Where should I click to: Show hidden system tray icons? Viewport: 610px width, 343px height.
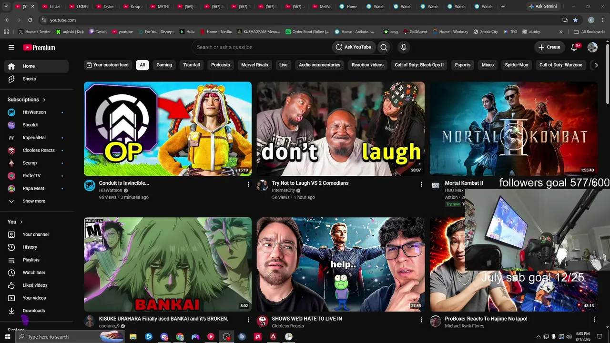pyautogui.click(x=539, y=337)
